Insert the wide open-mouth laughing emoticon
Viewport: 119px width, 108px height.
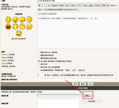coord(8,26)
